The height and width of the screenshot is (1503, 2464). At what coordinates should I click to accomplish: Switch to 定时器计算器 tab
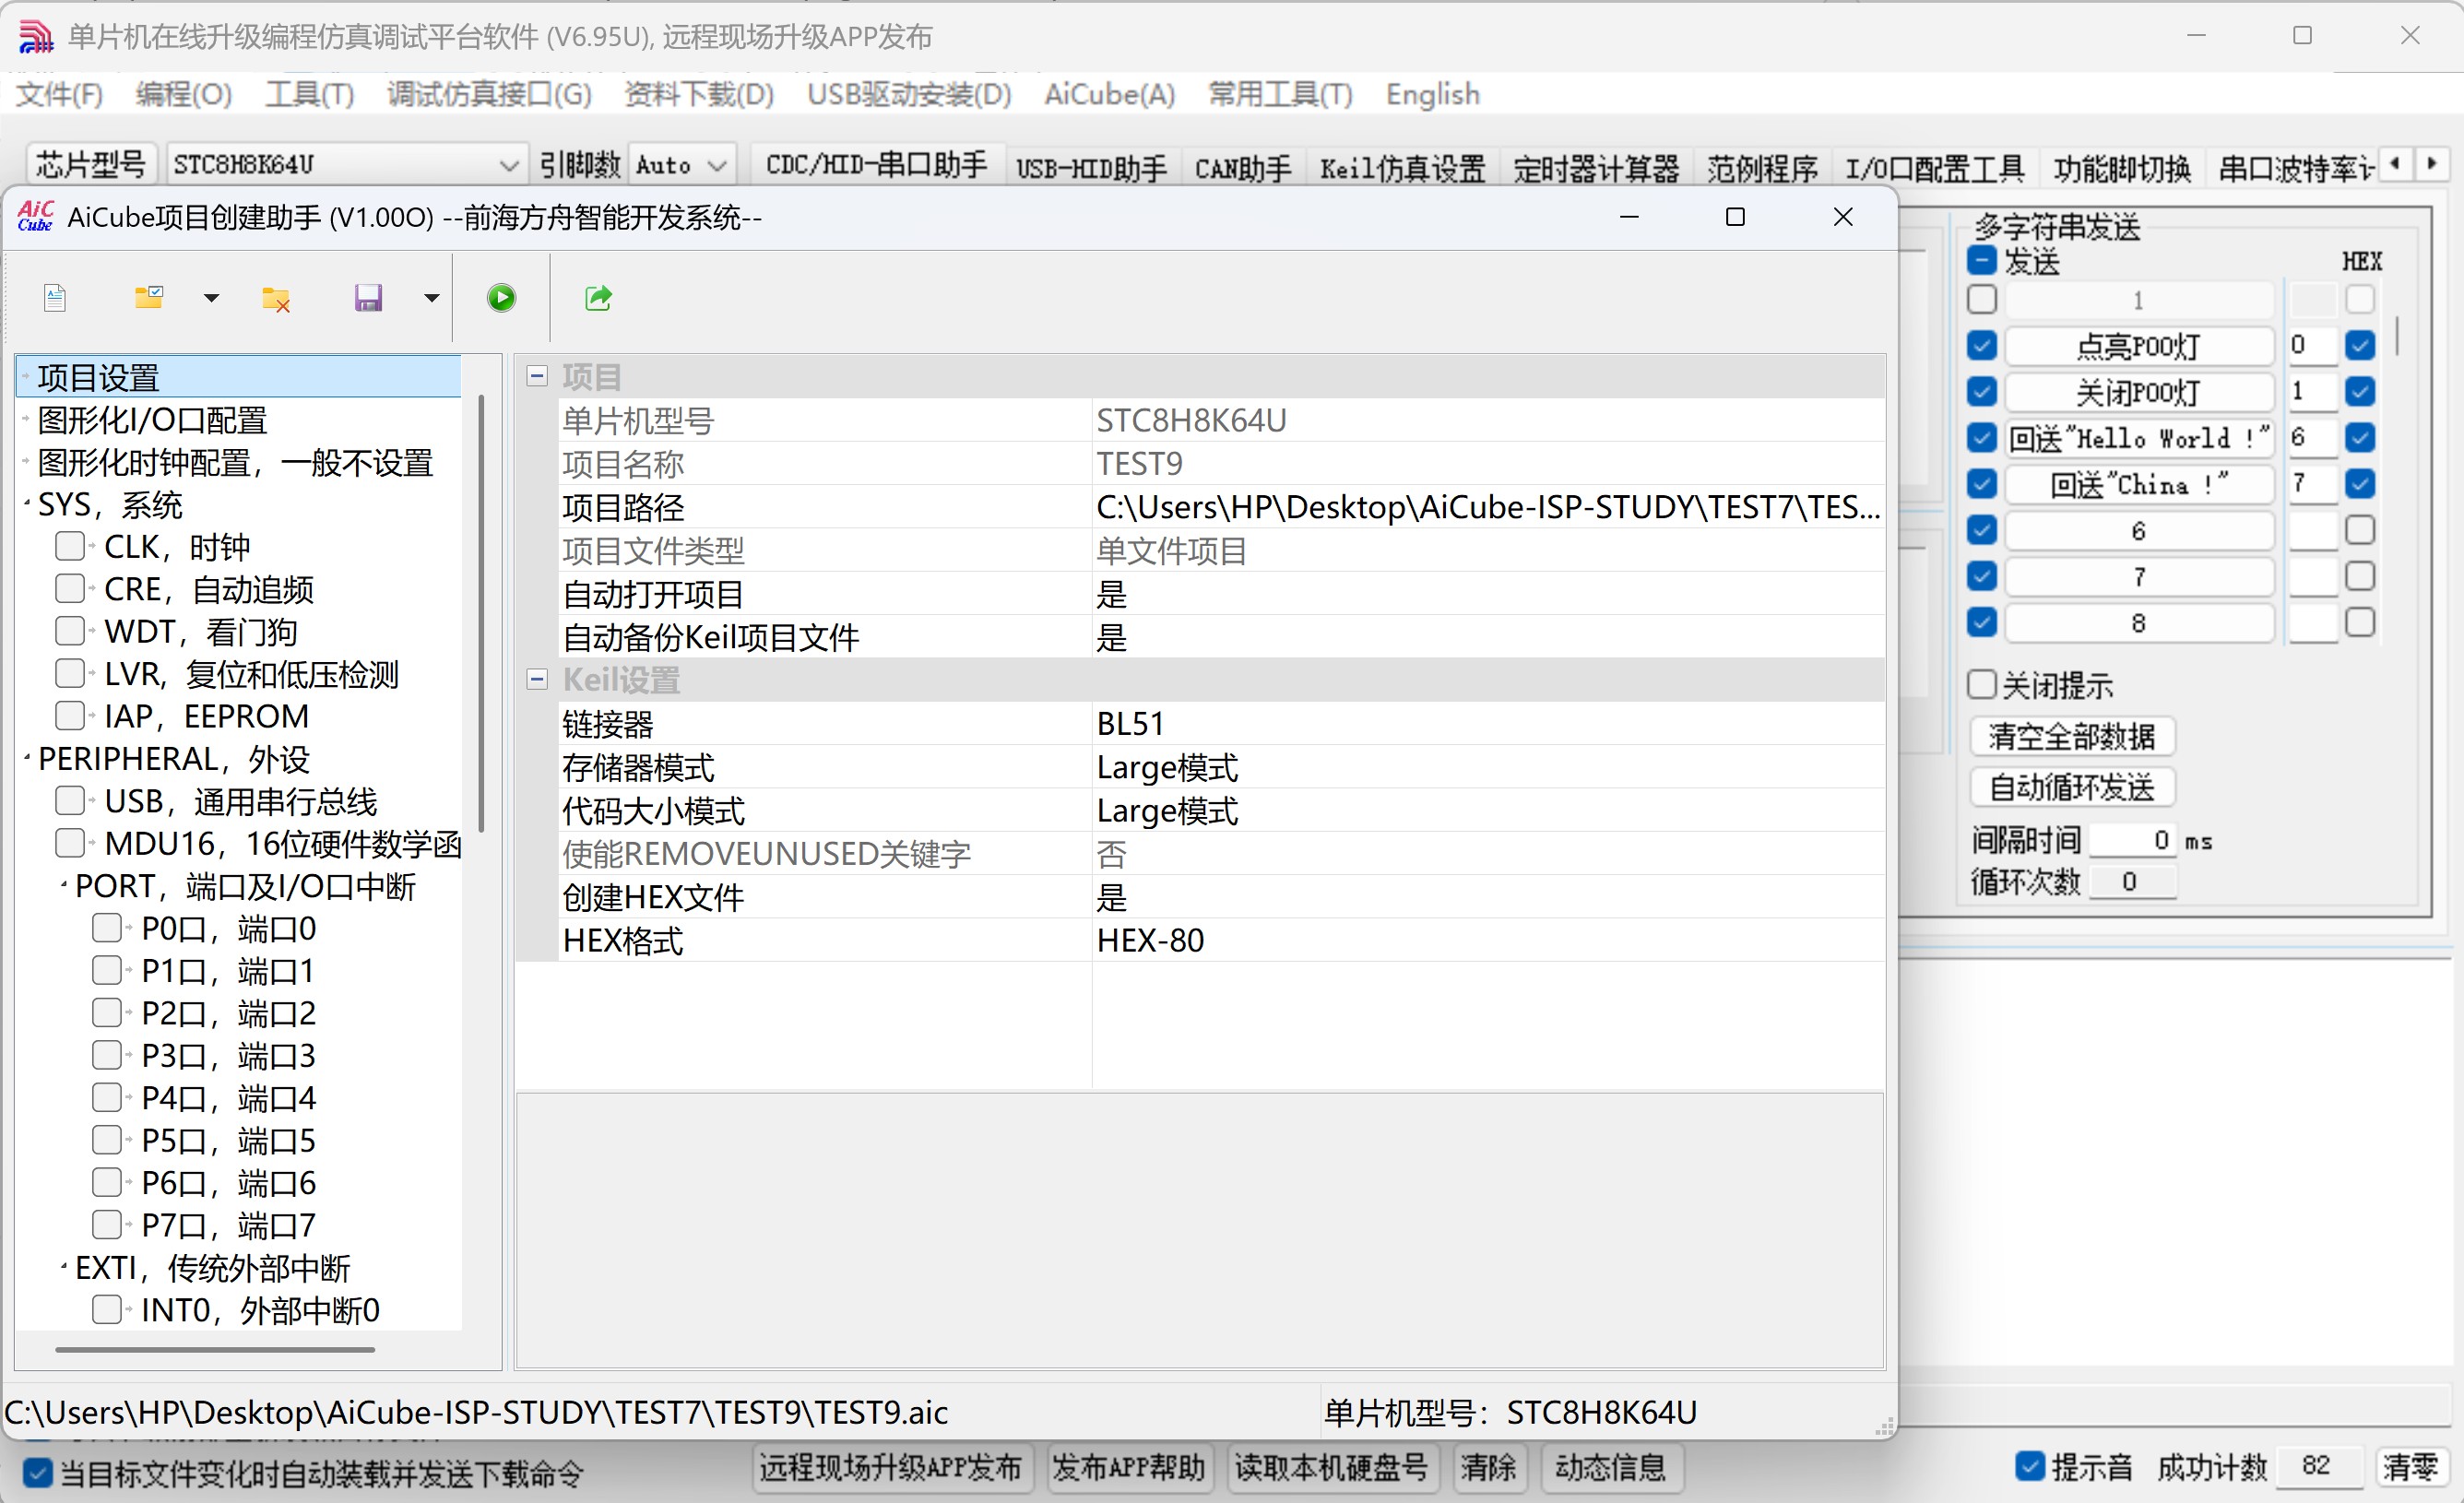click(1596, 167)
